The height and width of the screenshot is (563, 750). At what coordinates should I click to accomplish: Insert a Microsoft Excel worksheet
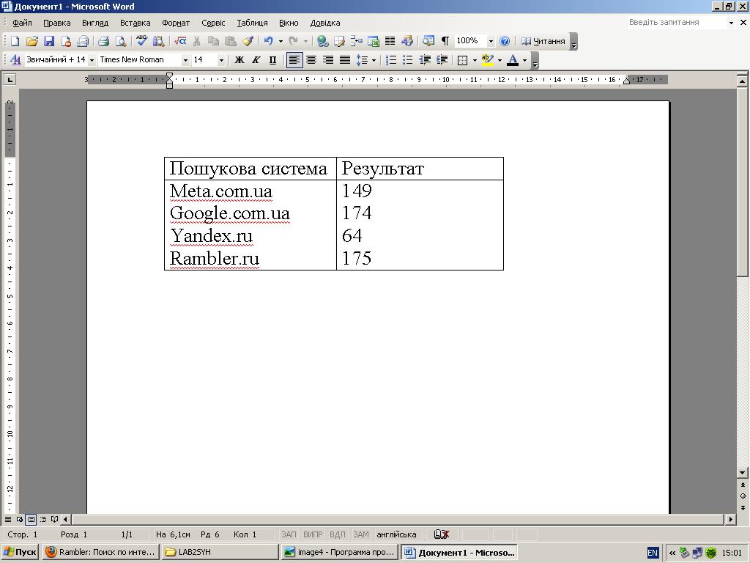coord(374,41)
